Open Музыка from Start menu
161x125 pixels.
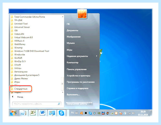click(x=71, y=43)
